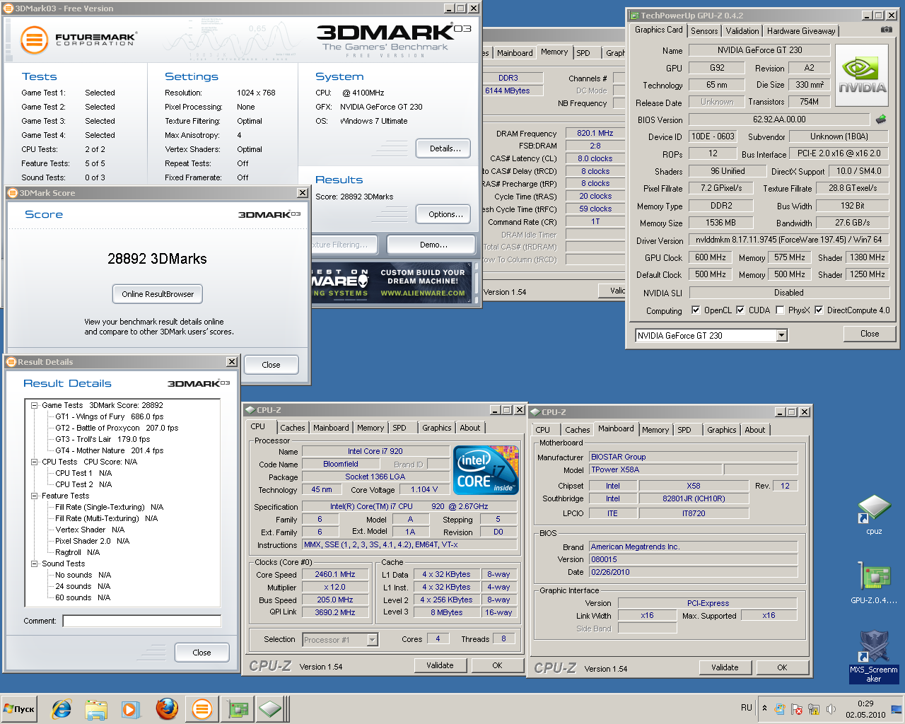
Task: Collapse the CPU Tests tree node
Action: pyautogui.click(x=34, y=462)
